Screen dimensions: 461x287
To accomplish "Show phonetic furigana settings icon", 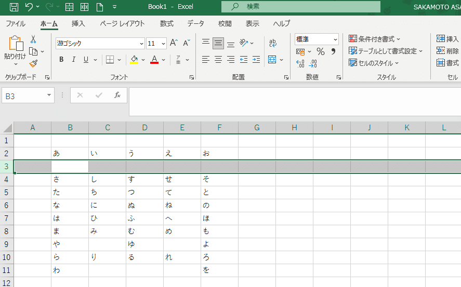I will (178, 60).
